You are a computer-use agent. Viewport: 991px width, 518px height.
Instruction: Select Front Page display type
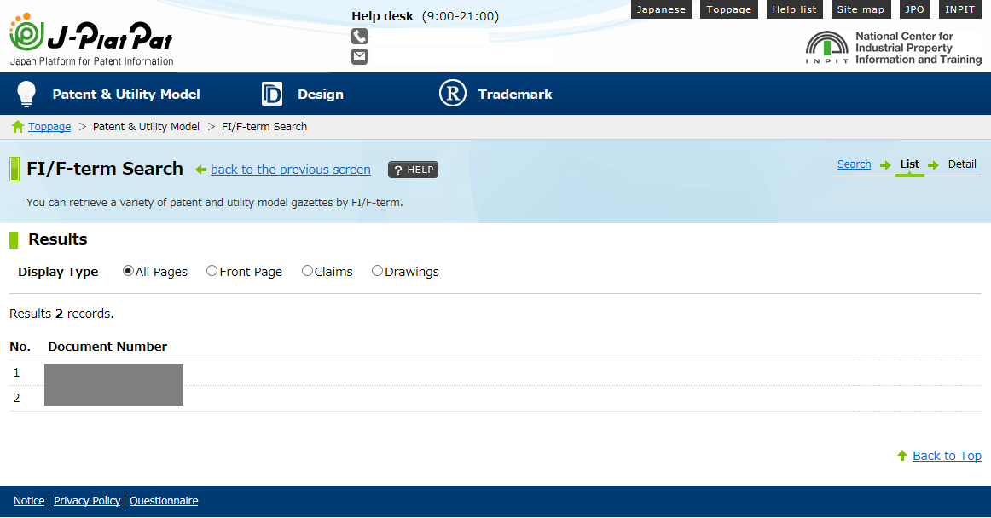pos(212,271)
